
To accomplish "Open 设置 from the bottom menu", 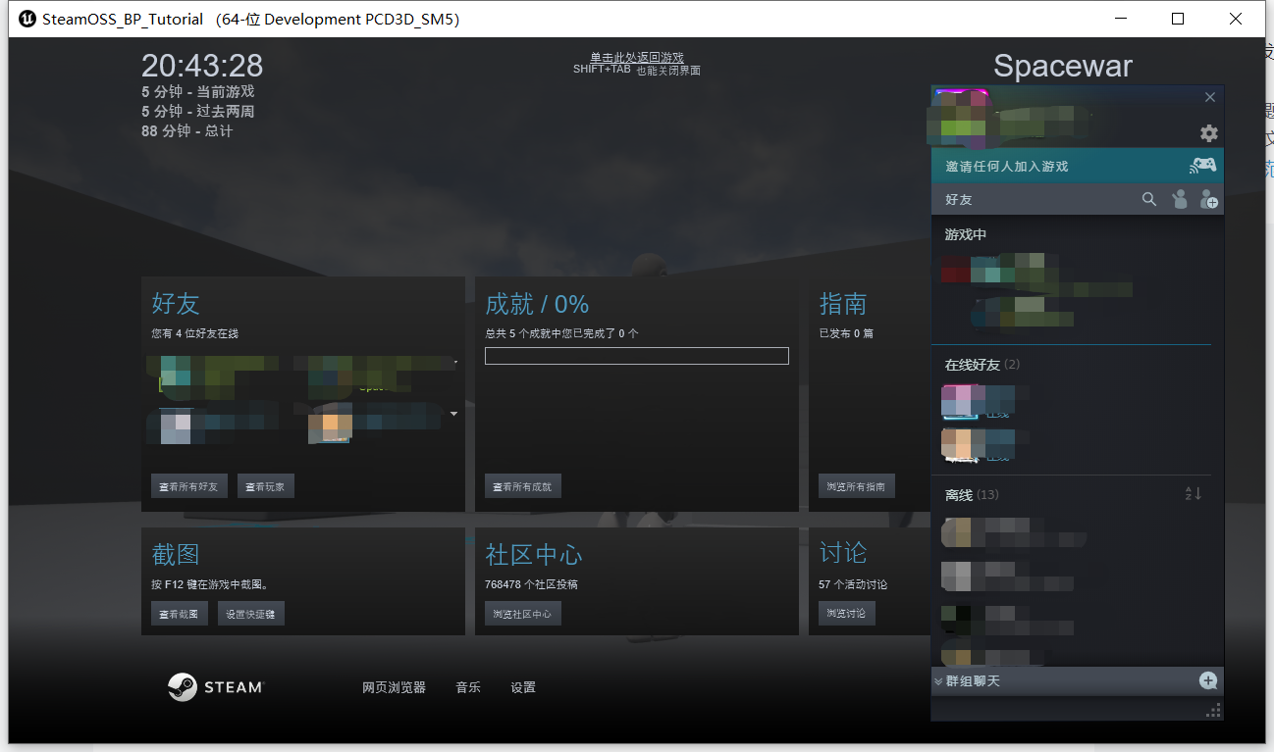I will [523, 687].
